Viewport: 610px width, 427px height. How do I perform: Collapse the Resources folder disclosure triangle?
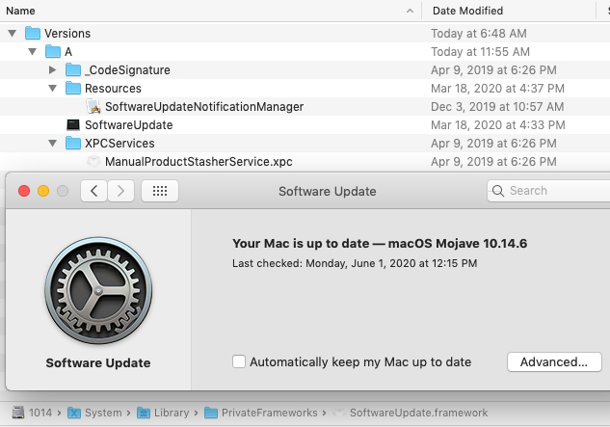click(x=52, y=88)
